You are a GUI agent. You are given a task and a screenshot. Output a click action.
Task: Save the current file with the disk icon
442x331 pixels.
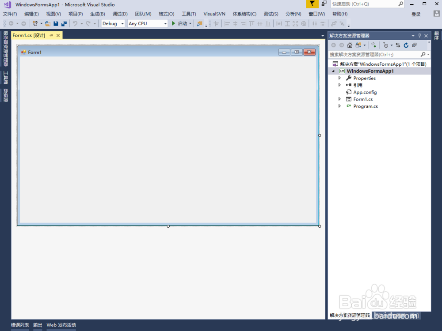(x=56, y=24)
